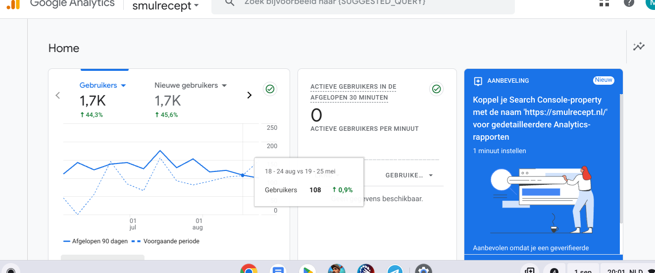
Task: Open Telegram from the shelf
Action: pos(395,269)
